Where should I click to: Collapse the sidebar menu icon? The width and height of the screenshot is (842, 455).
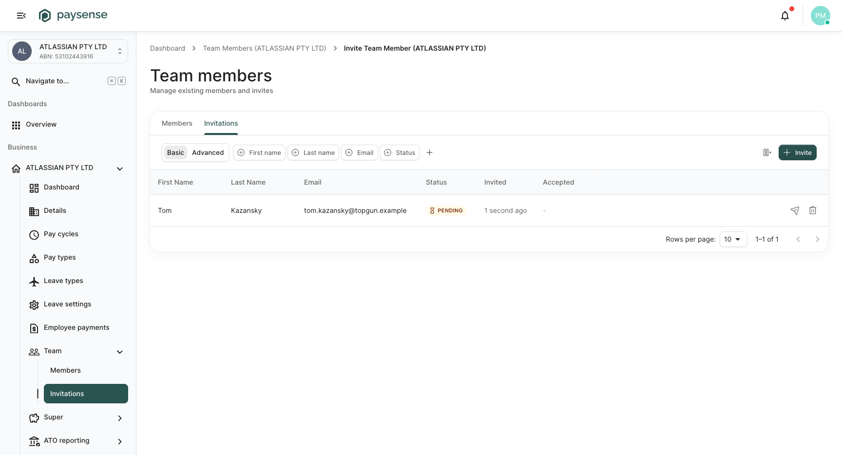tap(21, 16)
